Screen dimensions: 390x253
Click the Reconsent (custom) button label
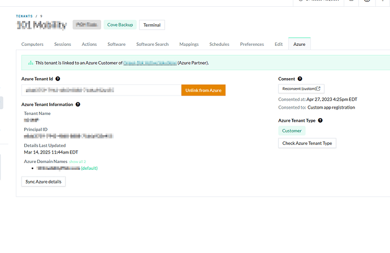click(299, 89)
